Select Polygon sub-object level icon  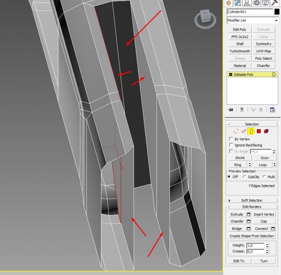(x=259, y=131)
